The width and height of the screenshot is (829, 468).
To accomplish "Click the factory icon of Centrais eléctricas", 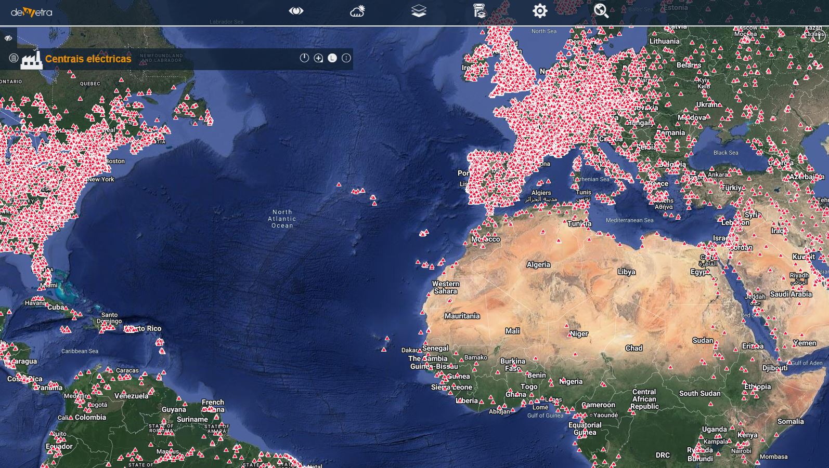I will pyautogui.click(x=31, y=59).
